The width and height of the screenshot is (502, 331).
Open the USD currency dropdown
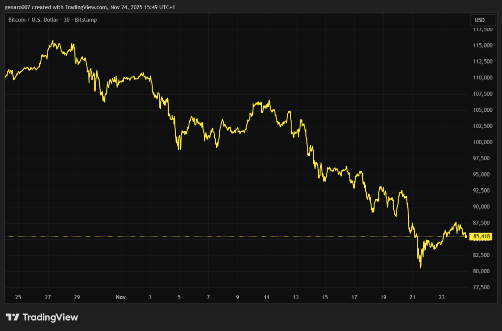[479, 20]
